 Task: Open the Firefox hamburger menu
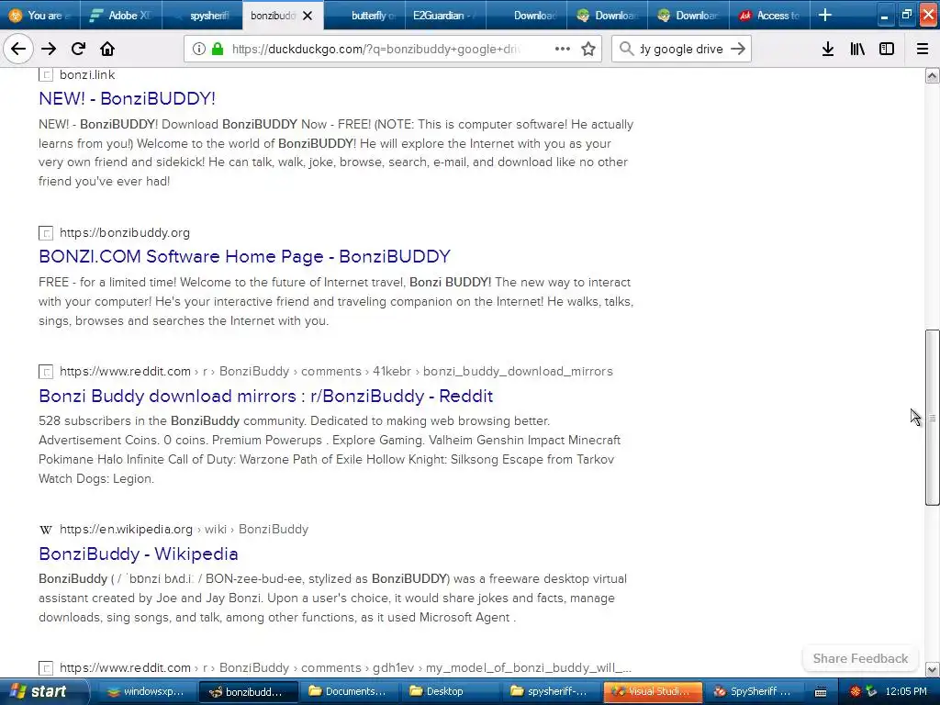pos(923,50)
